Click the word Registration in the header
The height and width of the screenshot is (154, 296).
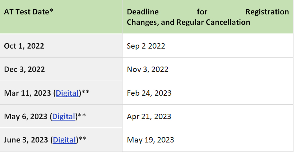(267, 12)
